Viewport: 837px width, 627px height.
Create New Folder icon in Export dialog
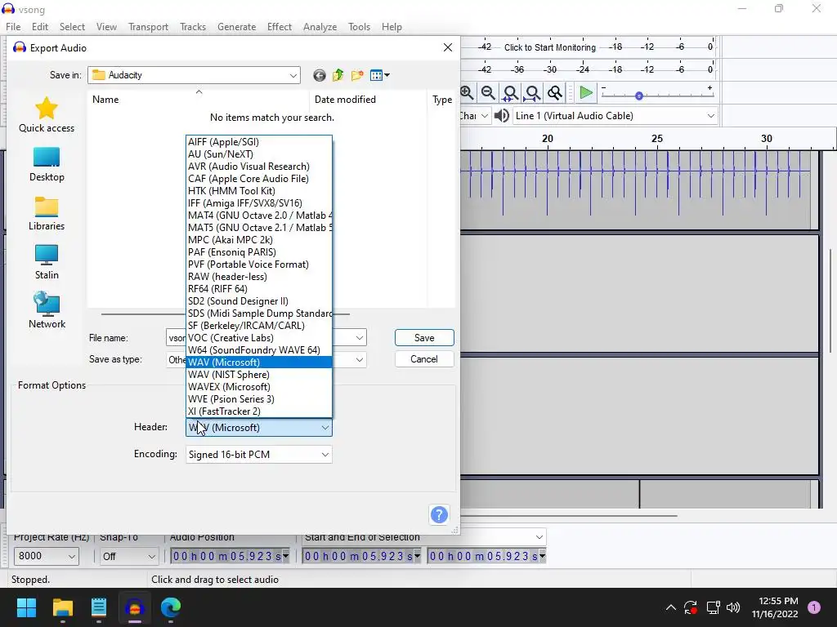pos(357,75)
